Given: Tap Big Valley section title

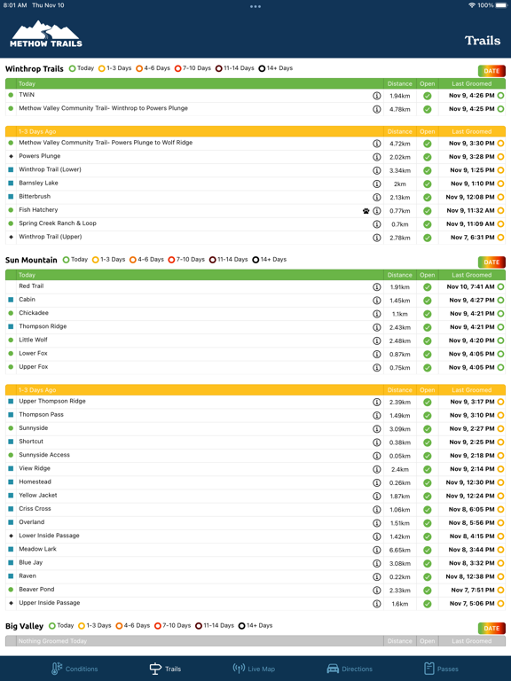Looking at the screenshot, I should tap(24, 626).
